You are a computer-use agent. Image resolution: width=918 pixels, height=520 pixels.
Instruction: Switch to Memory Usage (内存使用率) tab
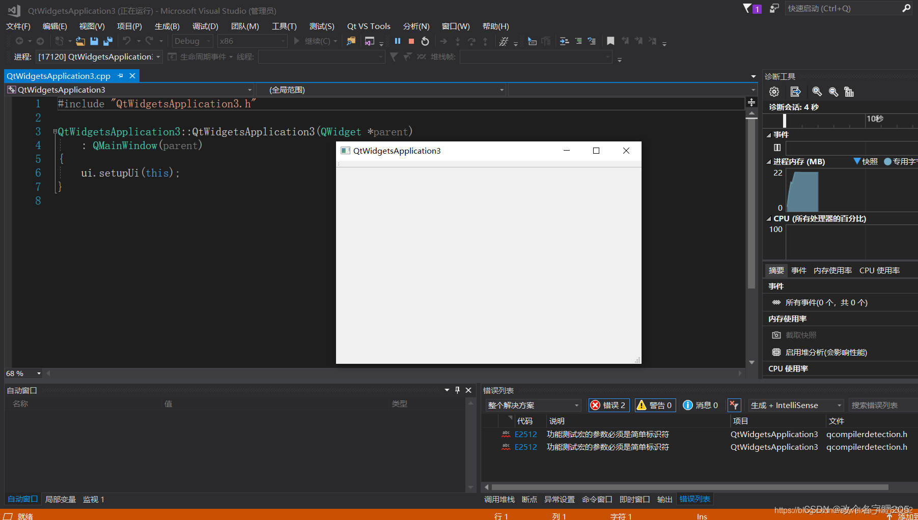pos(832,270)
